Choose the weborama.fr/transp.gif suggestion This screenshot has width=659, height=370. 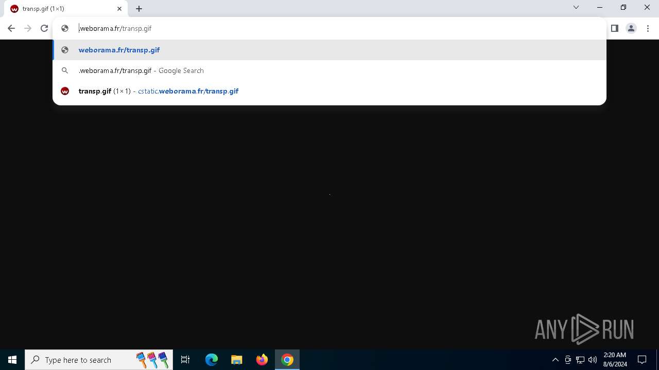pyautogui.click(x=329, y=50)
